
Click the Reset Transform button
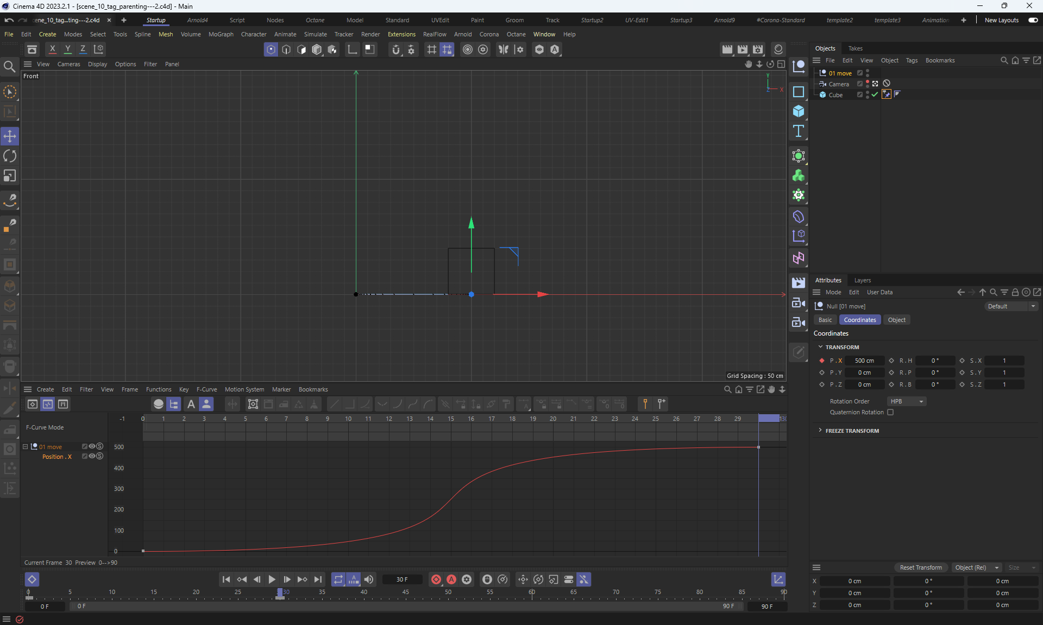[920, 567]
